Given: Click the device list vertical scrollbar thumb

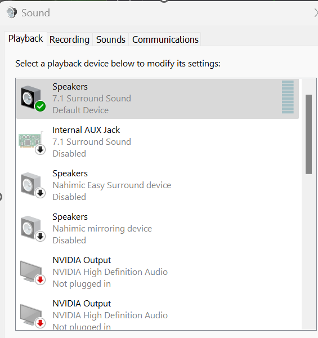Looking at the screenshot, I should point(309,134).
